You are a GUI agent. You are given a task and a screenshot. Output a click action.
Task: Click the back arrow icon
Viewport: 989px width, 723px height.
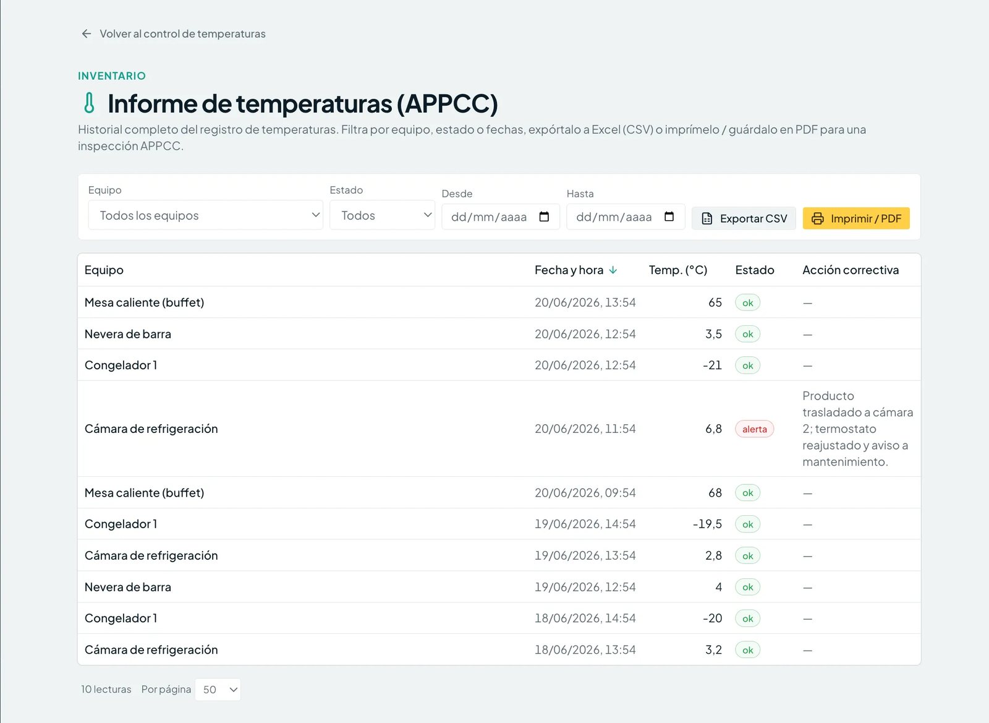pyautogui.click(x=87, y=34)
